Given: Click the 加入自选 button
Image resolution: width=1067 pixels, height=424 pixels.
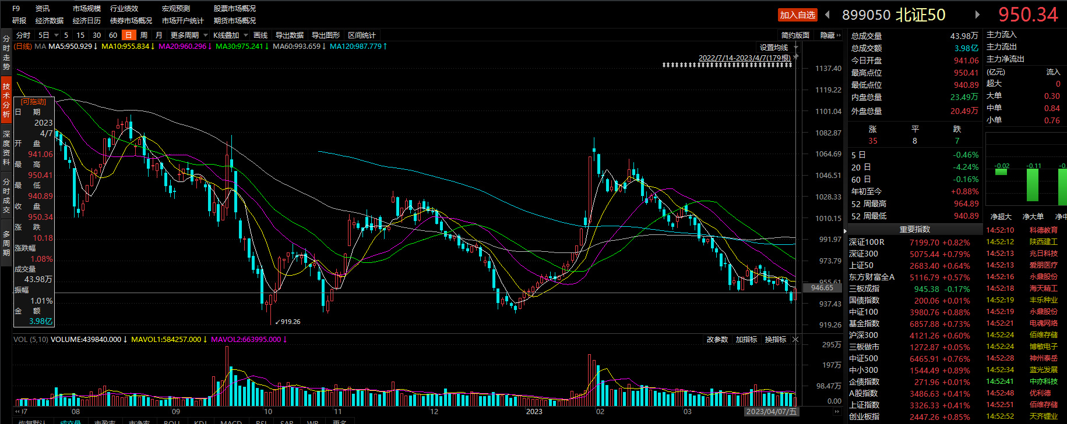Looking at the screenshot, I should point(797,15).
